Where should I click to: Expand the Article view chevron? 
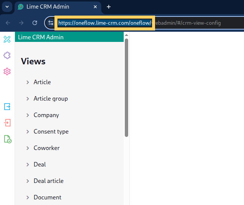tap(28, 82)
